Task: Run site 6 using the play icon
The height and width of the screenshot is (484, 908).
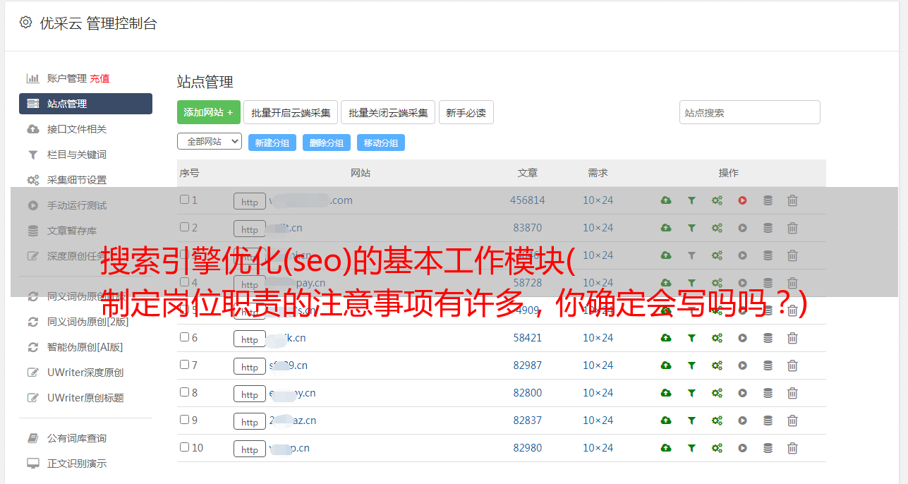Action: 742,338
